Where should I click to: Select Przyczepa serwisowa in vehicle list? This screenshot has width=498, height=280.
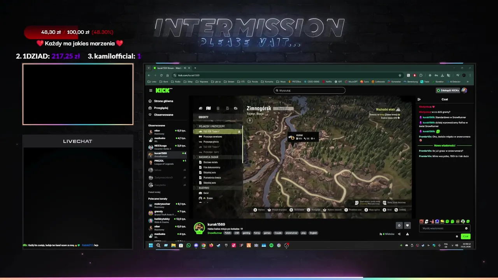(x=217, y=136)
